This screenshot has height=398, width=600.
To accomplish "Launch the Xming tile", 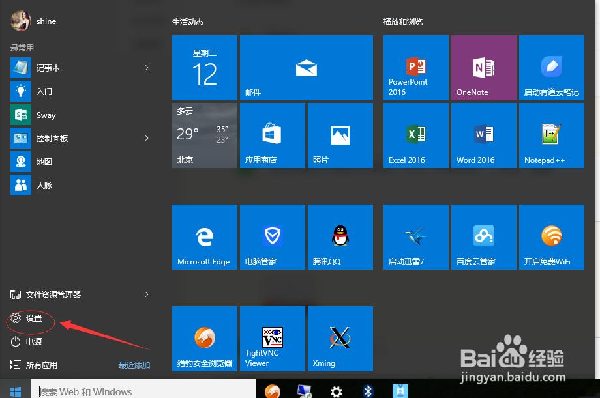I will 340,339.
